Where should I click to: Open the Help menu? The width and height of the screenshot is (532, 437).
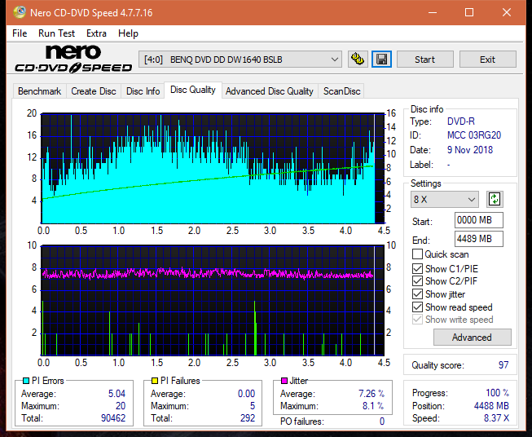click(x=128, y=33)
